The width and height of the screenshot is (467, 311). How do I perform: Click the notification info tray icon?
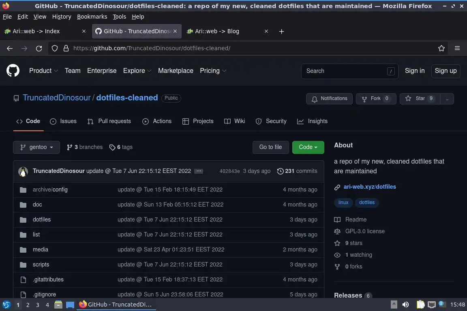442,304
